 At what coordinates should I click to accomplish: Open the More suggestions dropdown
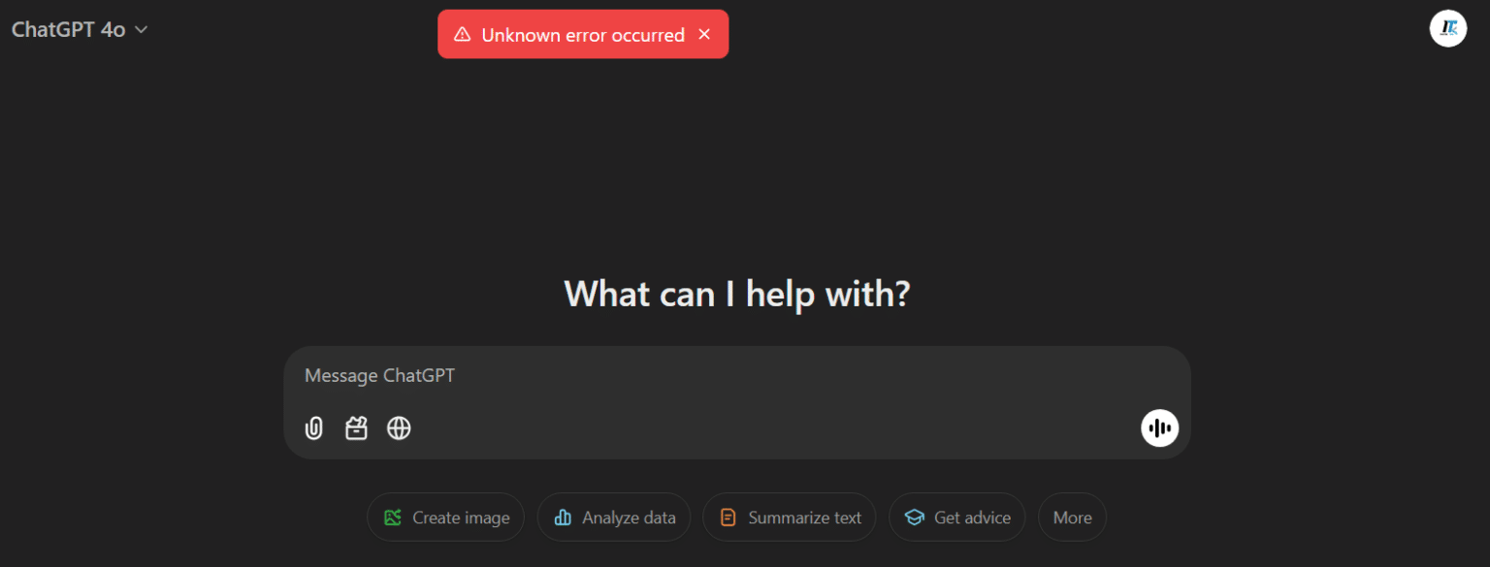(1072, 517)
